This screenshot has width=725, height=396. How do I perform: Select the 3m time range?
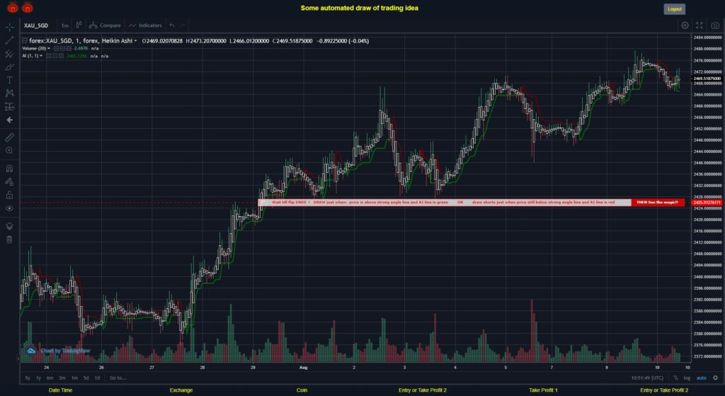62,378
